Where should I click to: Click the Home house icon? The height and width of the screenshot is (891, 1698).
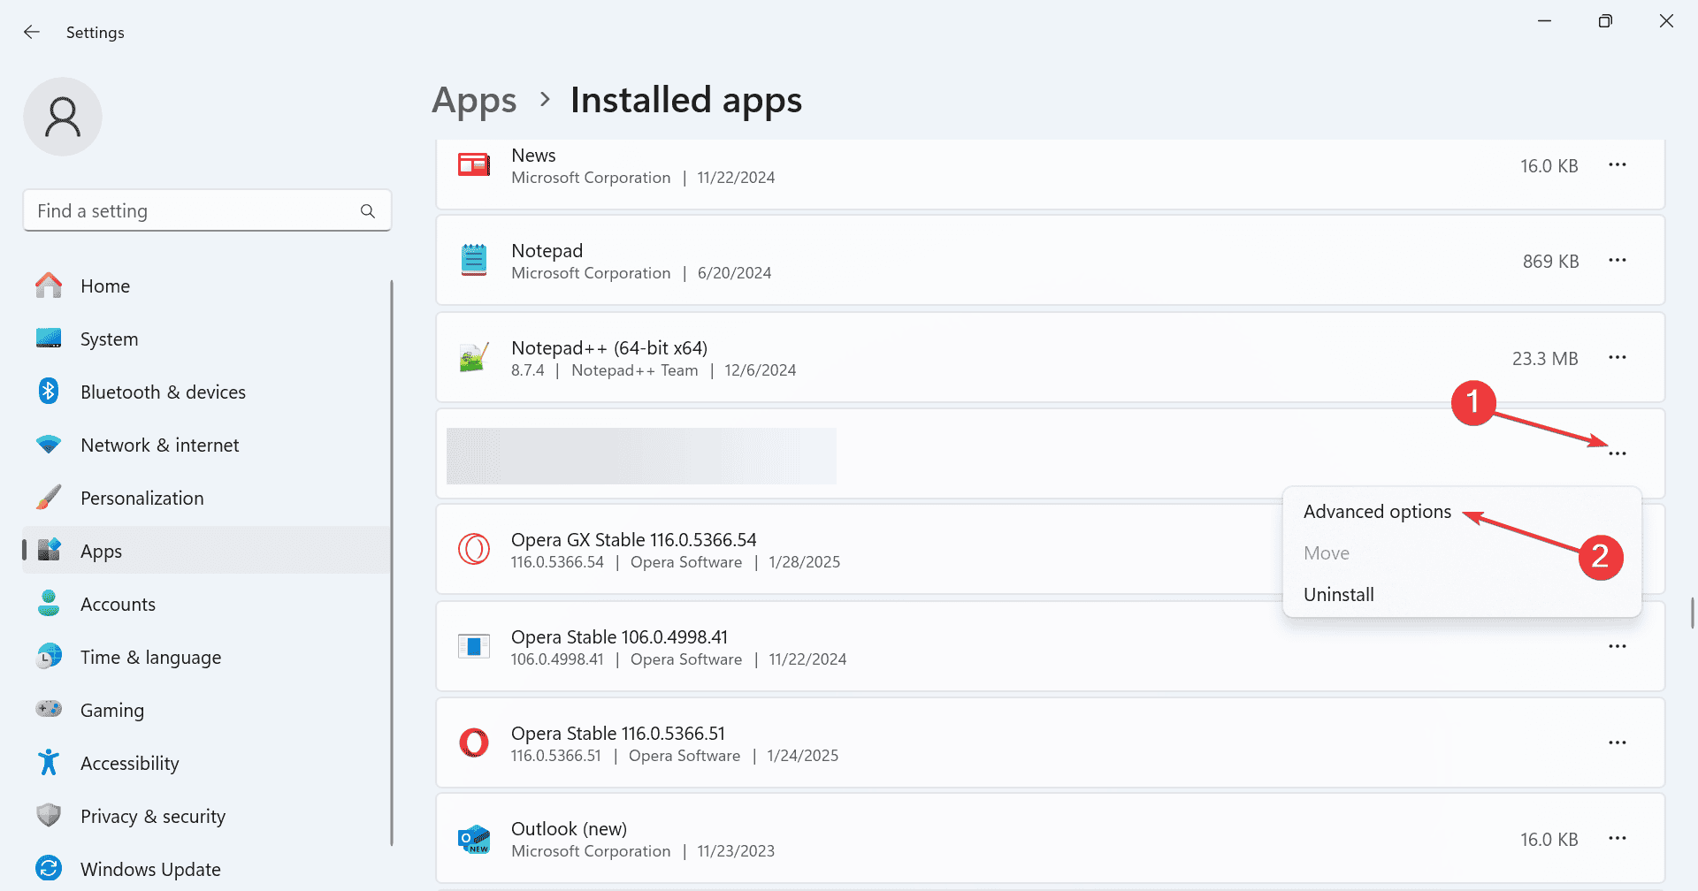[x=49, y=286]
